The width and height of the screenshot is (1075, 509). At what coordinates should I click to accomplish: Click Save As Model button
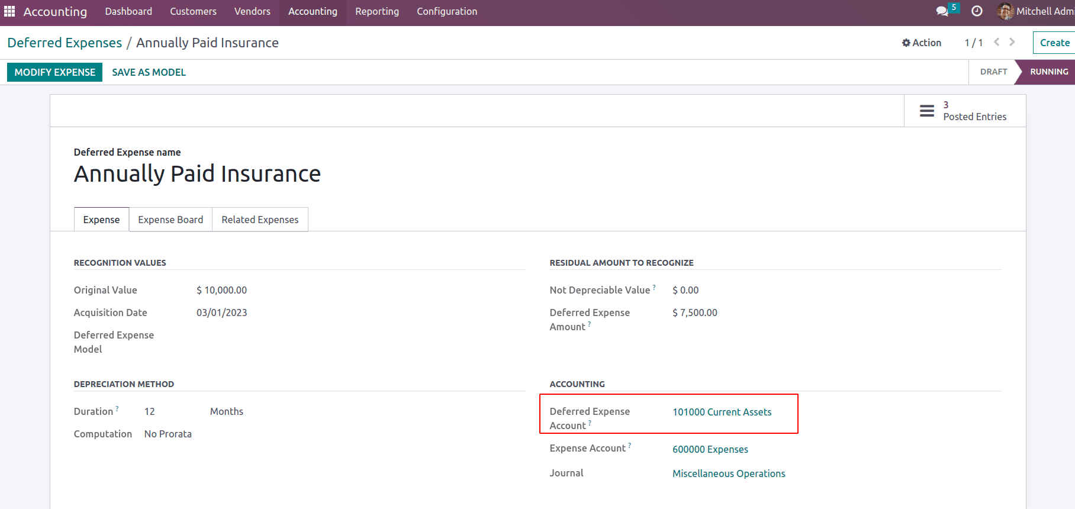(x=149, y=72)
